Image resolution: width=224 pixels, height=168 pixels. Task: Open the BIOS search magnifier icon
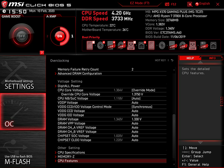[x=190, y=4]
